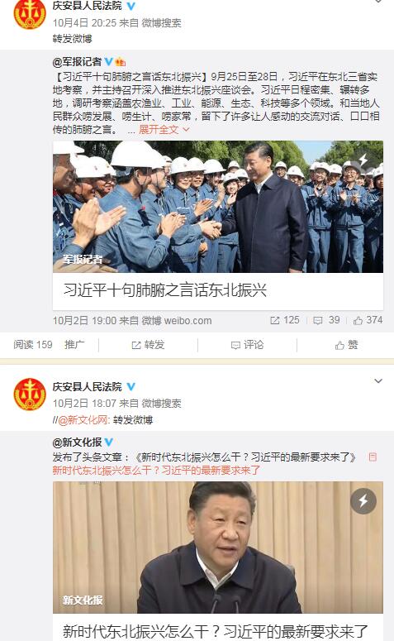Open the article icon beside headline title
This screenshot has height=641, width=394.
tap(373, 457)
